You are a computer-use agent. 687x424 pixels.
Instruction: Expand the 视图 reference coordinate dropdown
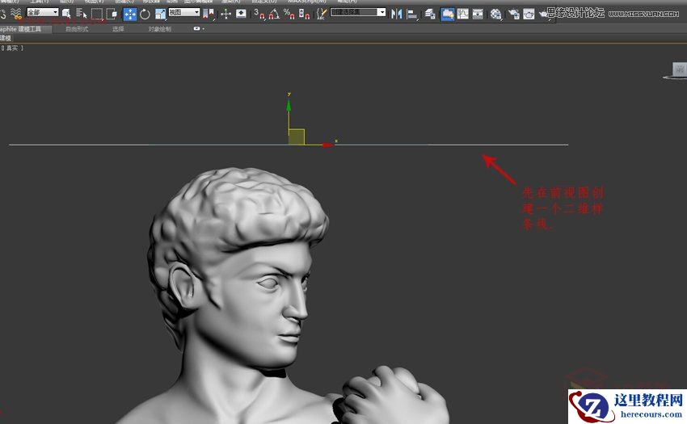(x=183, y=13)
